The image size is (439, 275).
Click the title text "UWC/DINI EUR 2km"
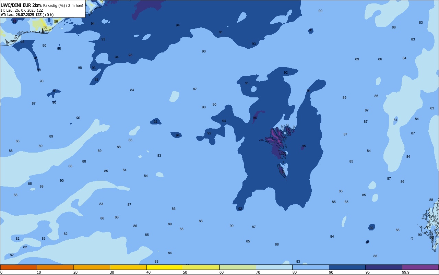pyautogui.click(x=21, y=5)
